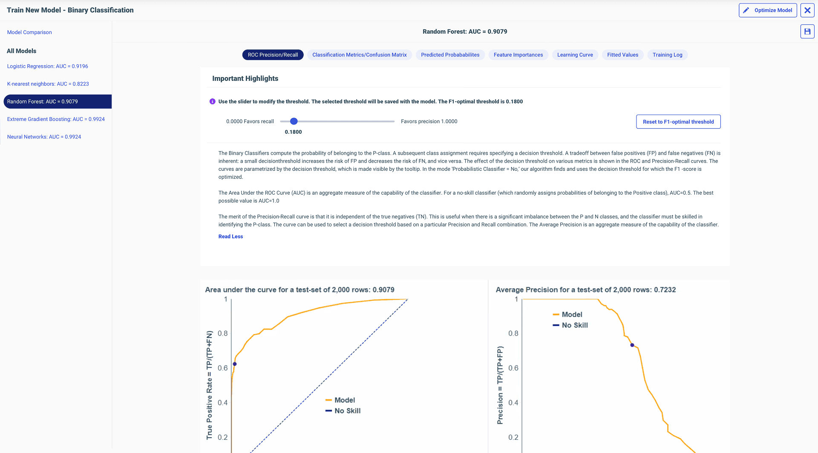This screenshot has width=818, height=453.
Task: Choose the Extreme Gradient Boosting model
Action: (x=56, y=119)
